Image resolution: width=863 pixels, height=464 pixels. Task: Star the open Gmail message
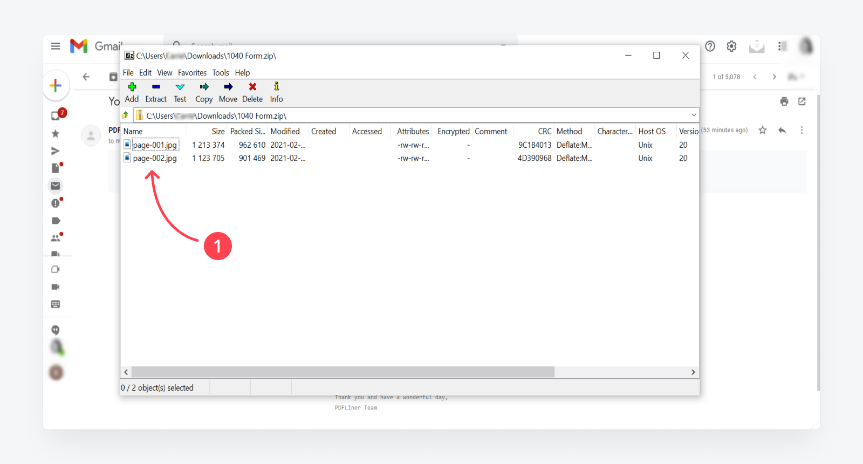tap(763, 130)
